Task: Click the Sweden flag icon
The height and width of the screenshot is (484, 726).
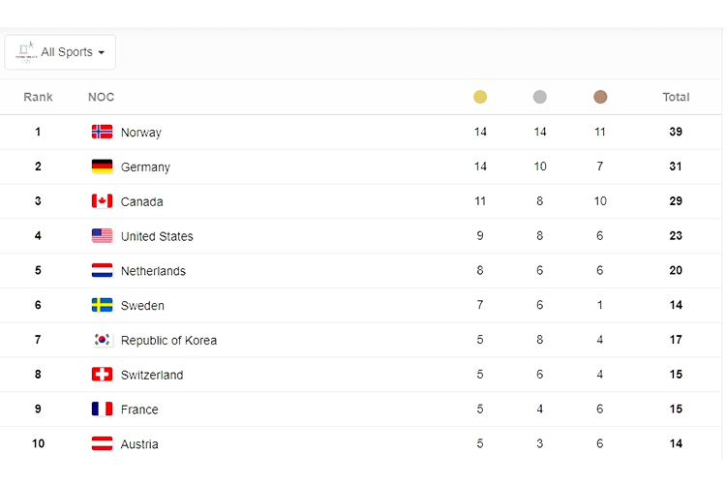Action: coord(102,305)
